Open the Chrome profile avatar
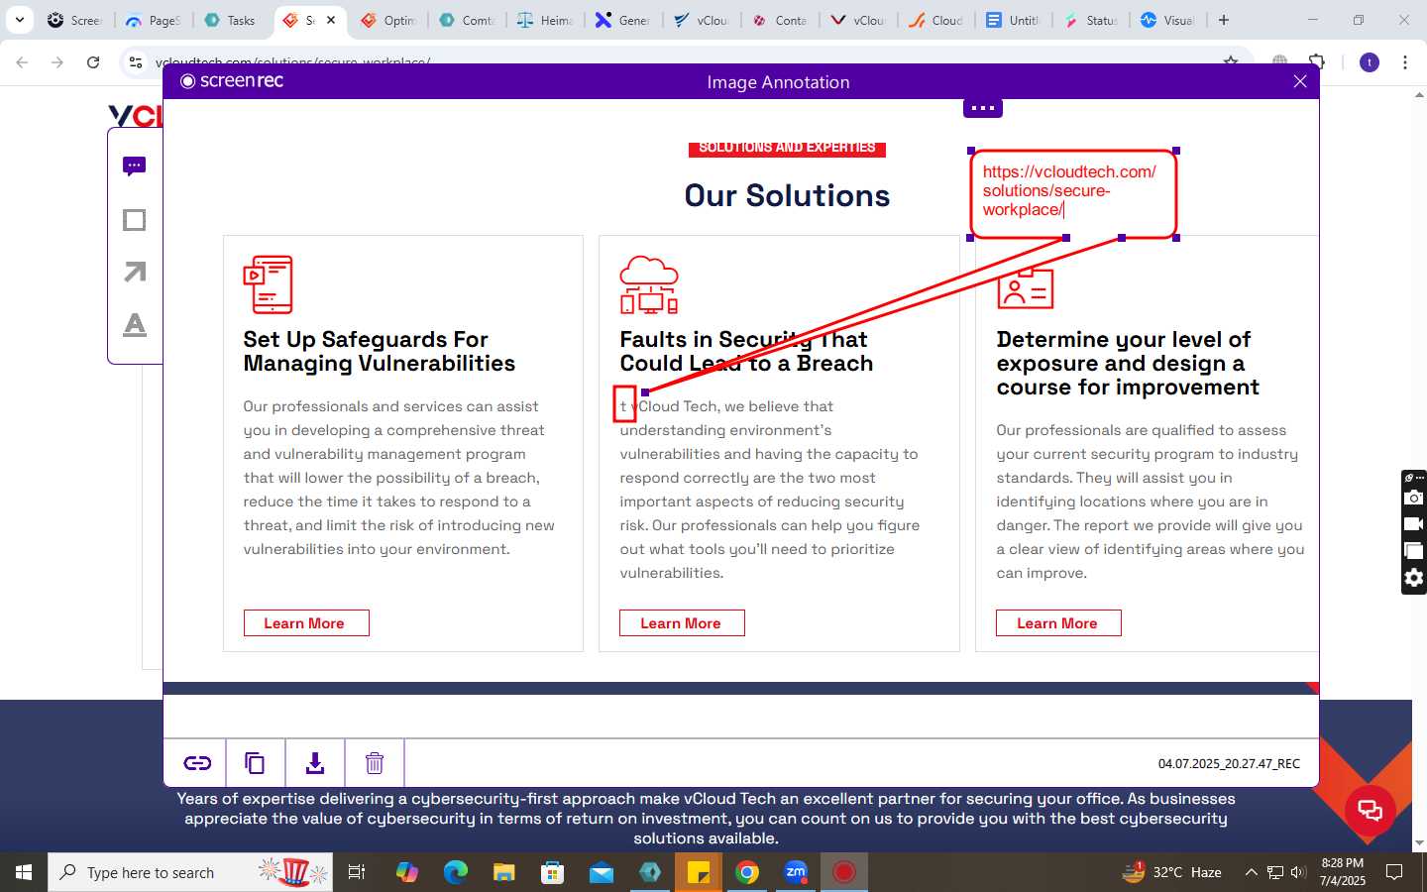The width and height of the screenshot is (1427, 892). [1370, 62]
